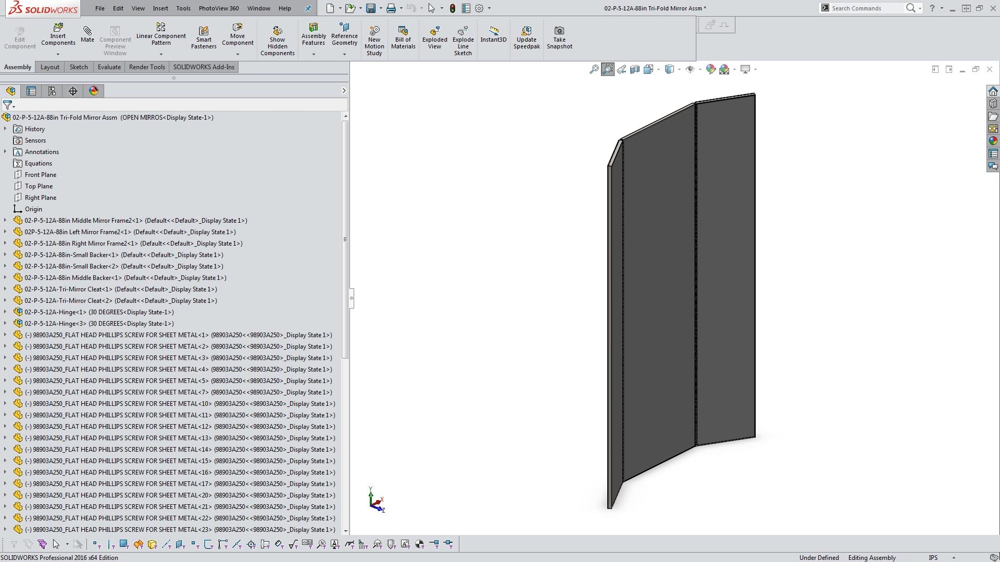Open the Help menu
The width and height of the screenshot is (1000, 562).
[285, 8]
